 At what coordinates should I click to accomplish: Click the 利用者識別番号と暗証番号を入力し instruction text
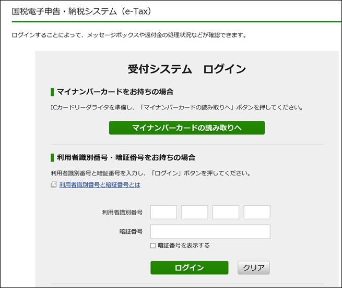[x=150, y=173]
